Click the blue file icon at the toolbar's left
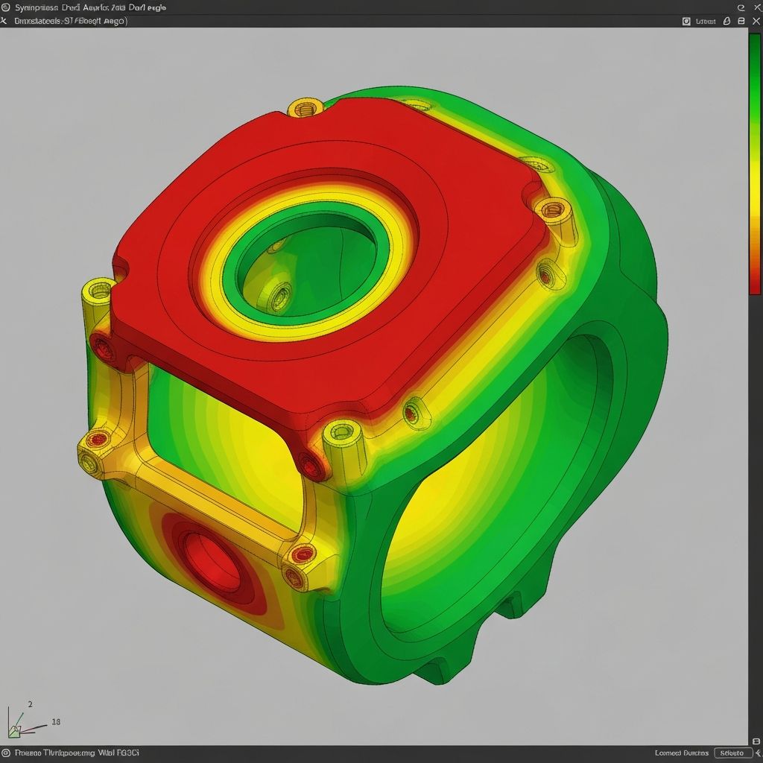763x763 pixels. tap(4, 21)
